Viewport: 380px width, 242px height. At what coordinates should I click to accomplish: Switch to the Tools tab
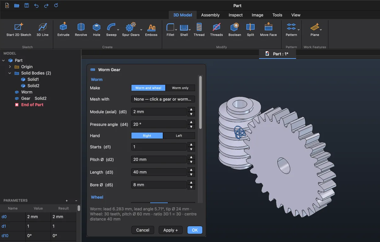pos(277,15)
